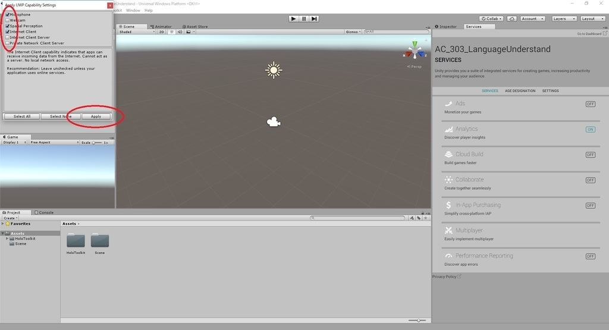
Task: Open the Gizmos dropdown
Action: tap(353, 32)
